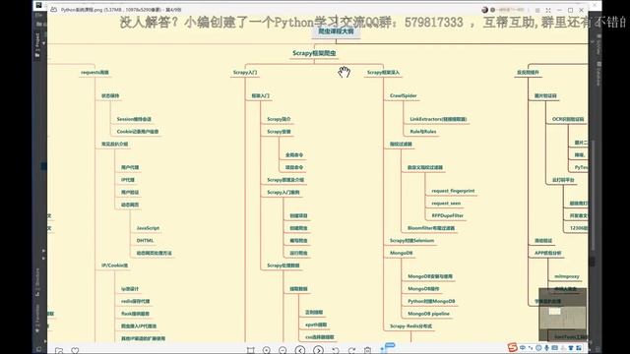630x354 pixels.
Task: Click the user avatar in the title bar
Action: [x=485, y=10]
